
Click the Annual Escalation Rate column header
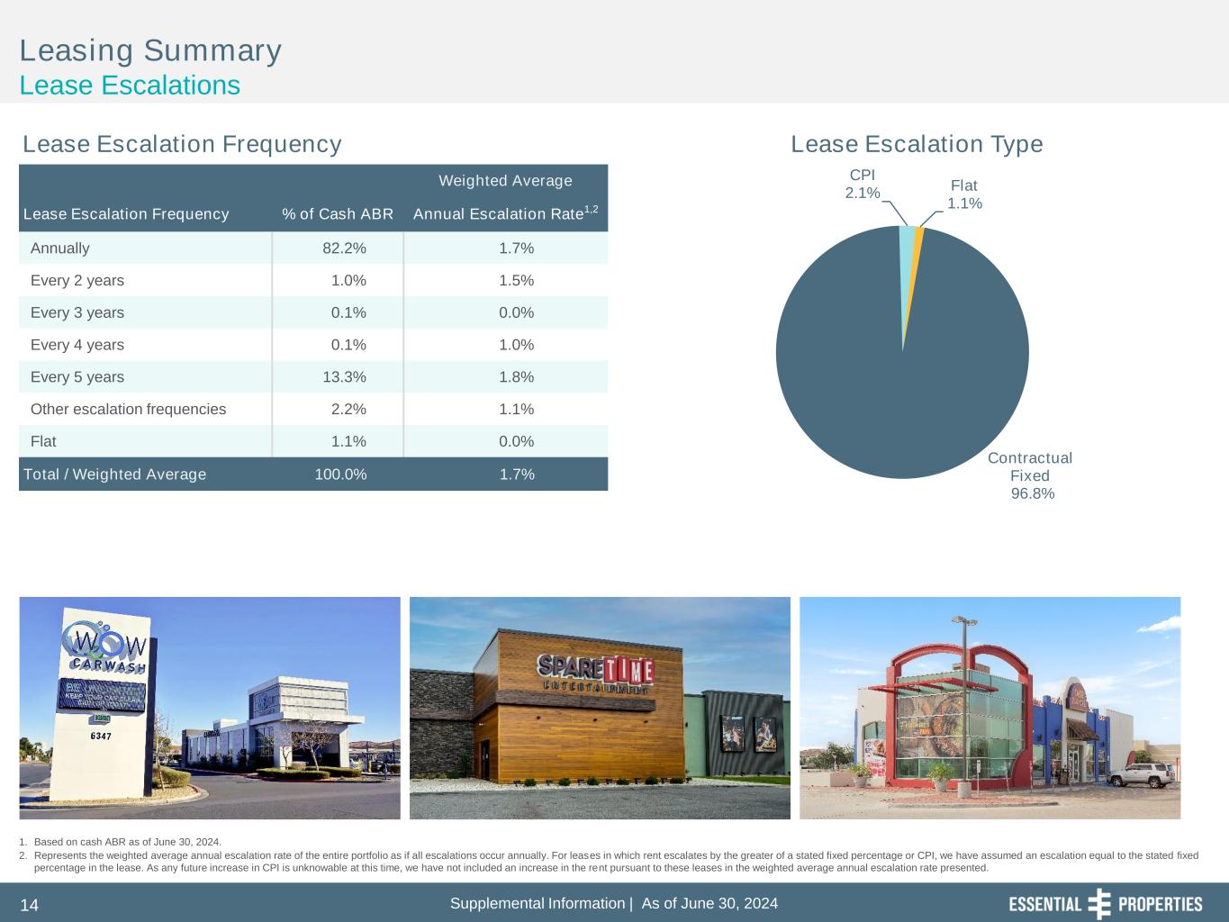click(504, 213)
